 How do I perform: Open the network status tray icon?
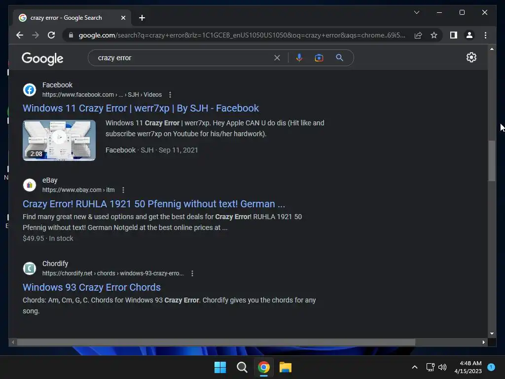coord(430,367)
